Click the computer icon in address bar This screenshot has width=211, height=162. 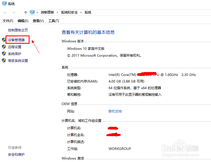pos(32,12)
